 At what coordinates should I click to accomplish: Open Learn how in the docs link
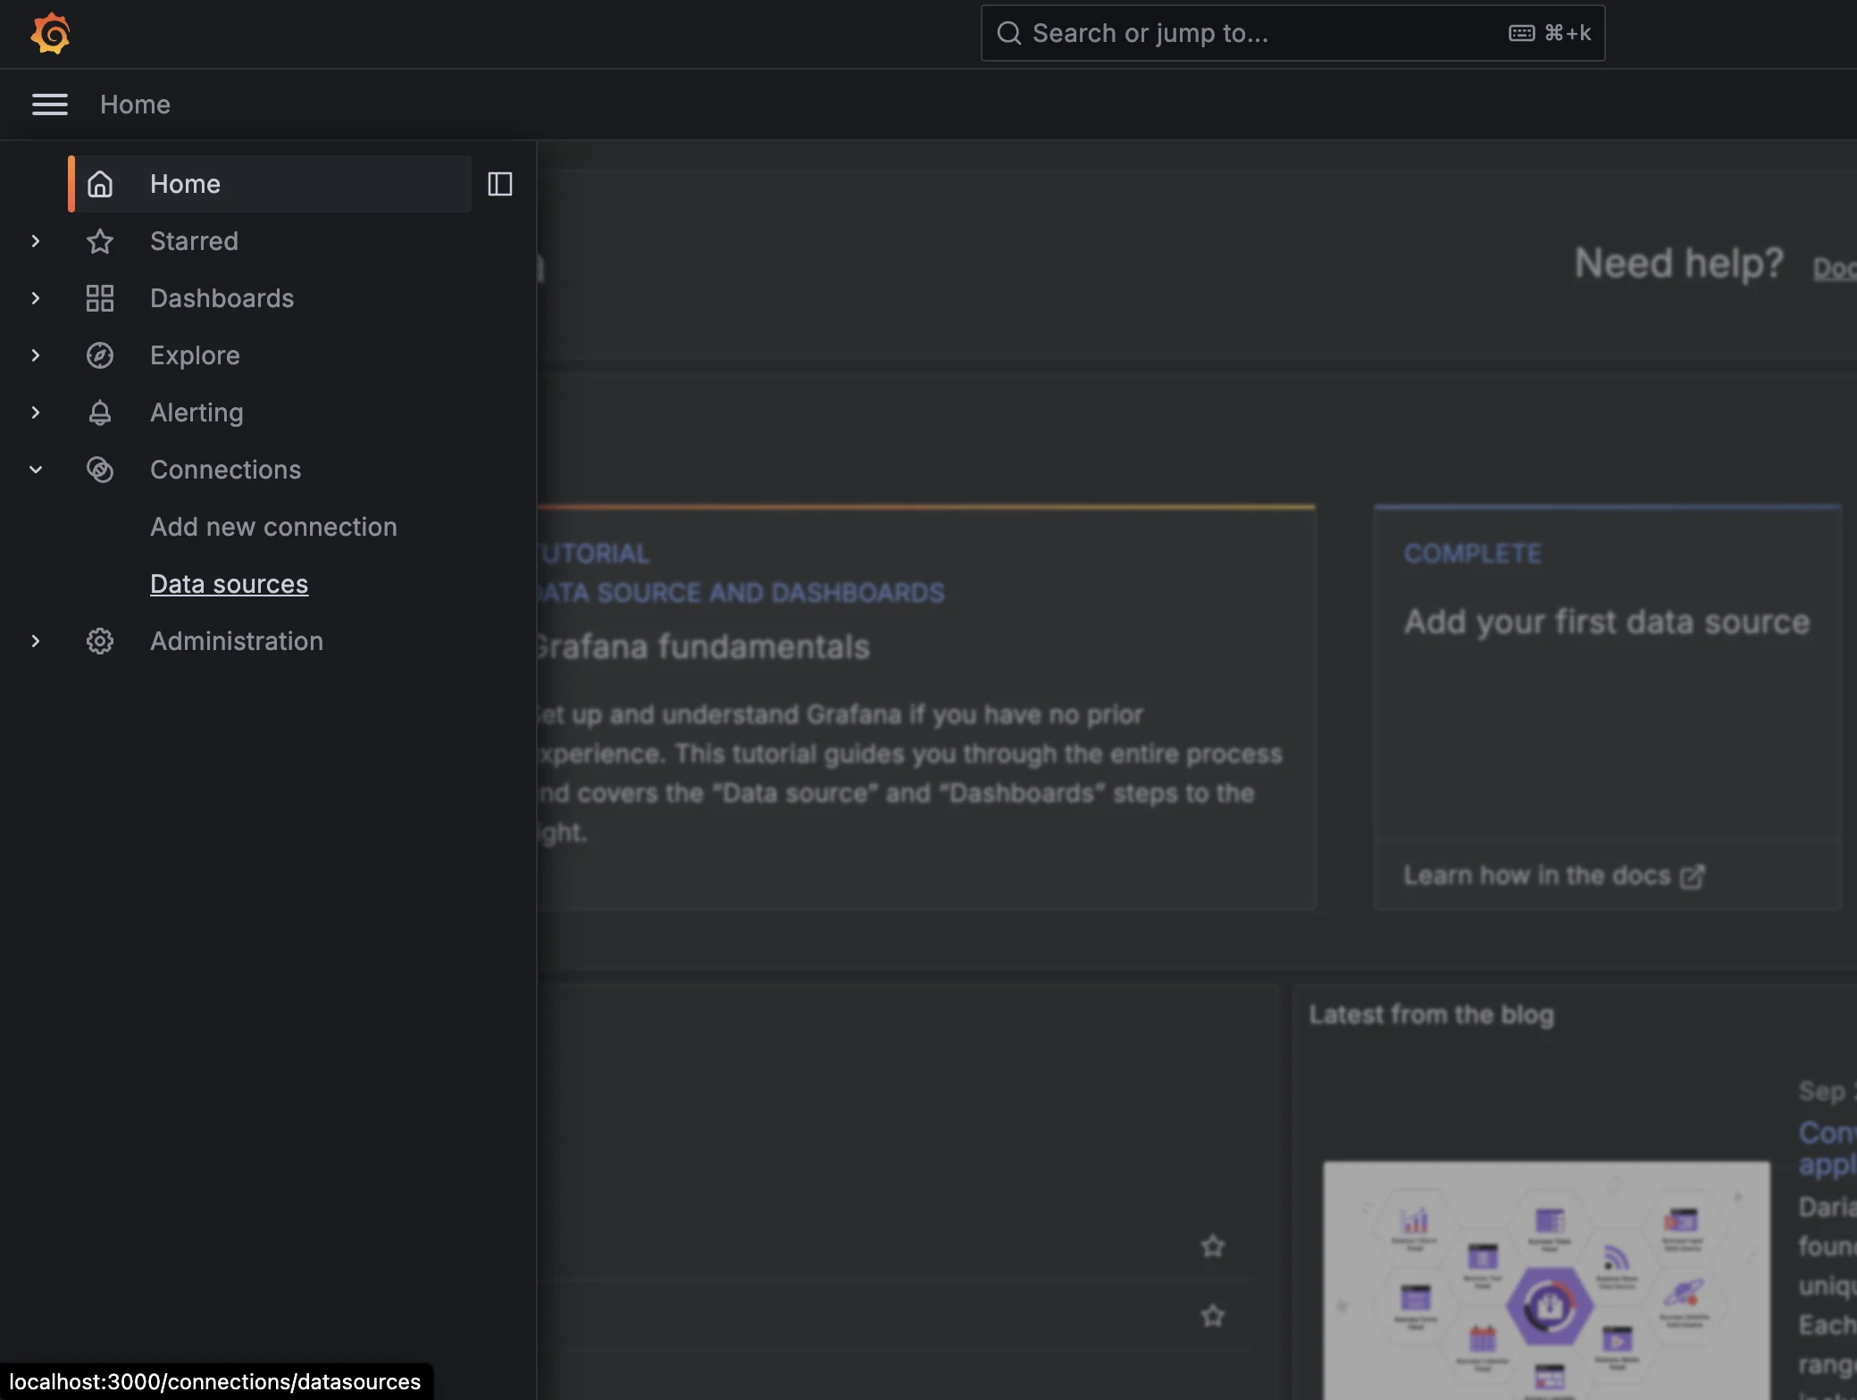[x=1554, y=876]
